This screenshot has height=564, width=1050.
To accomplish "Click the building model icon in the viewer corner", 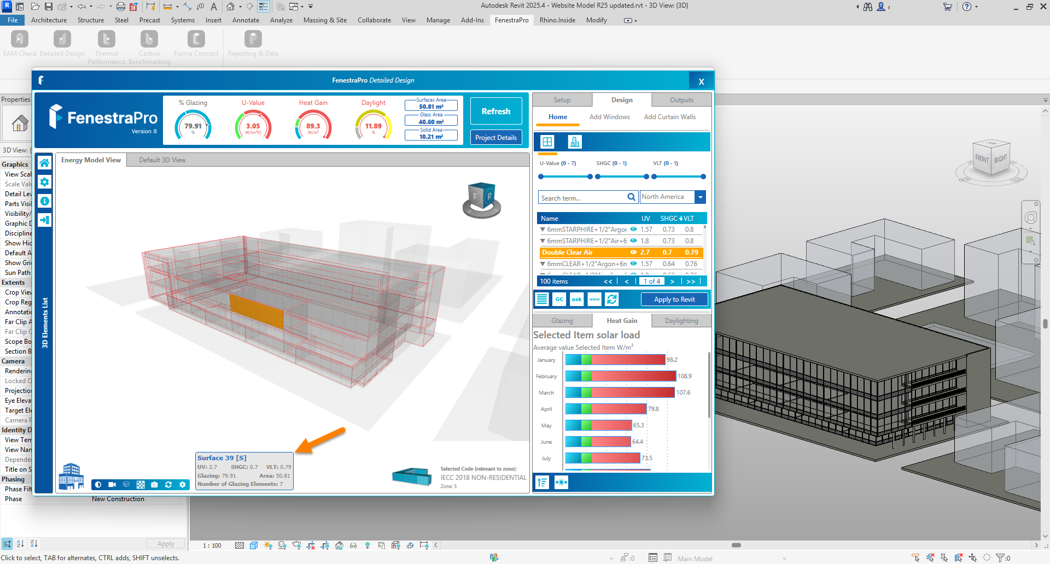I will 71,476.
